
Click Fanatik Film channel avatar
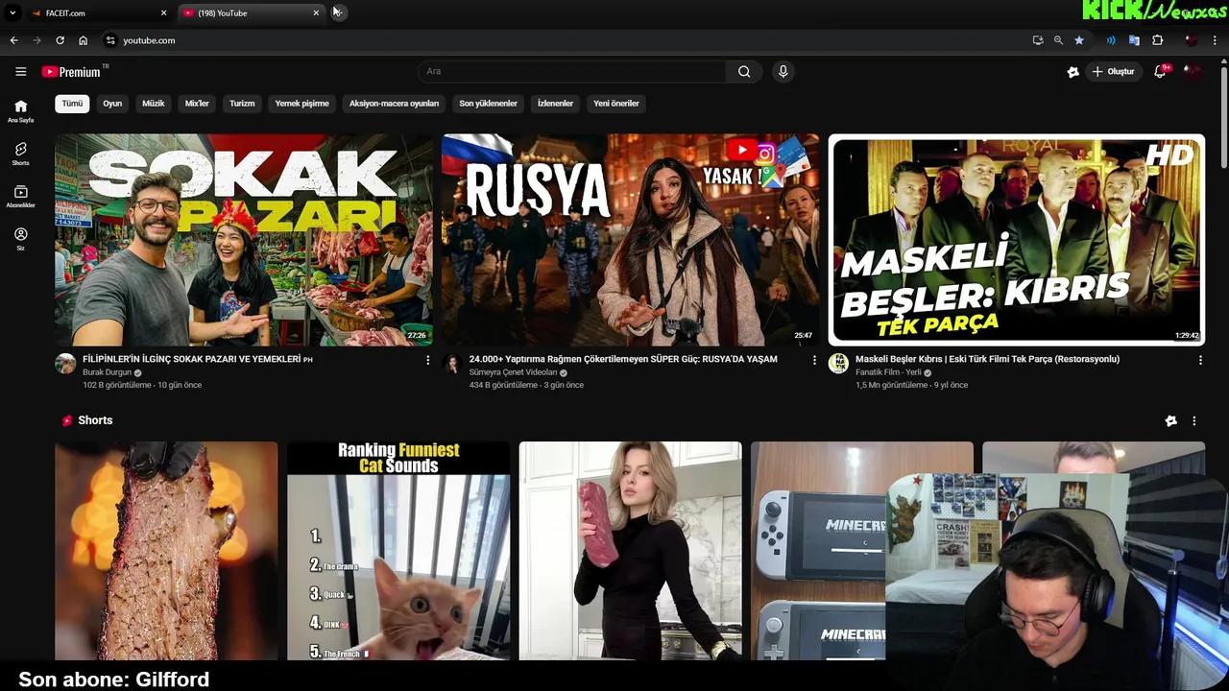tap(838, 364)
